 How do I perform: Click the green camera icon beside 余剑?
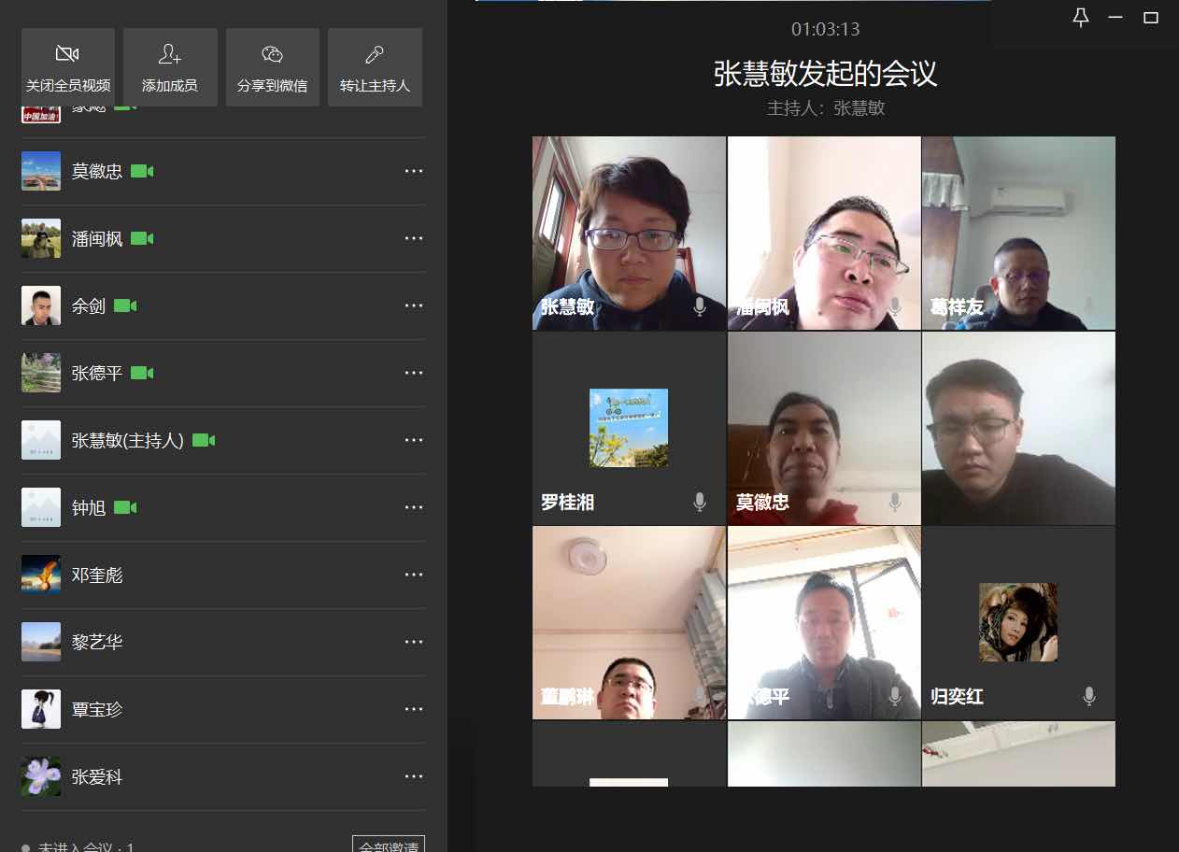tap(125, 305)
